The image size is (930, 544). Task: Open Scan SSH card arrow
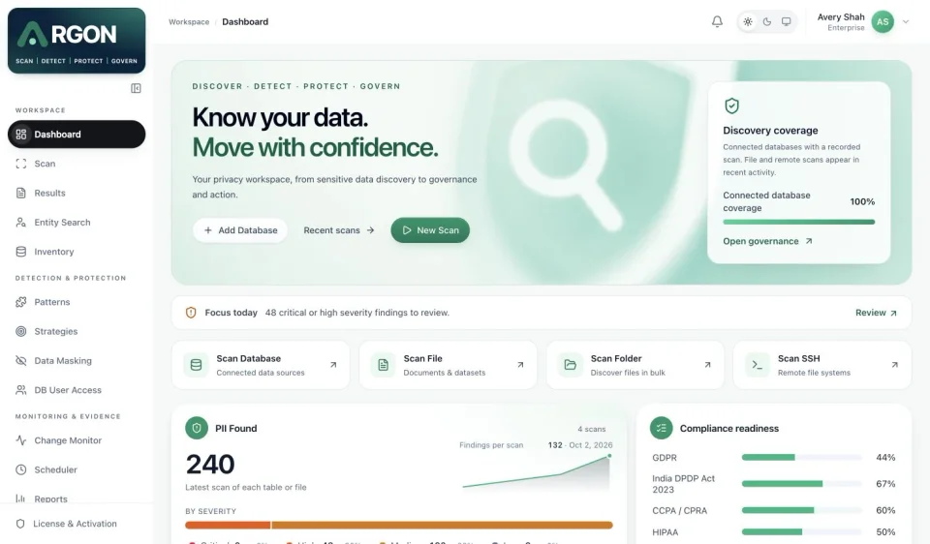894,365
